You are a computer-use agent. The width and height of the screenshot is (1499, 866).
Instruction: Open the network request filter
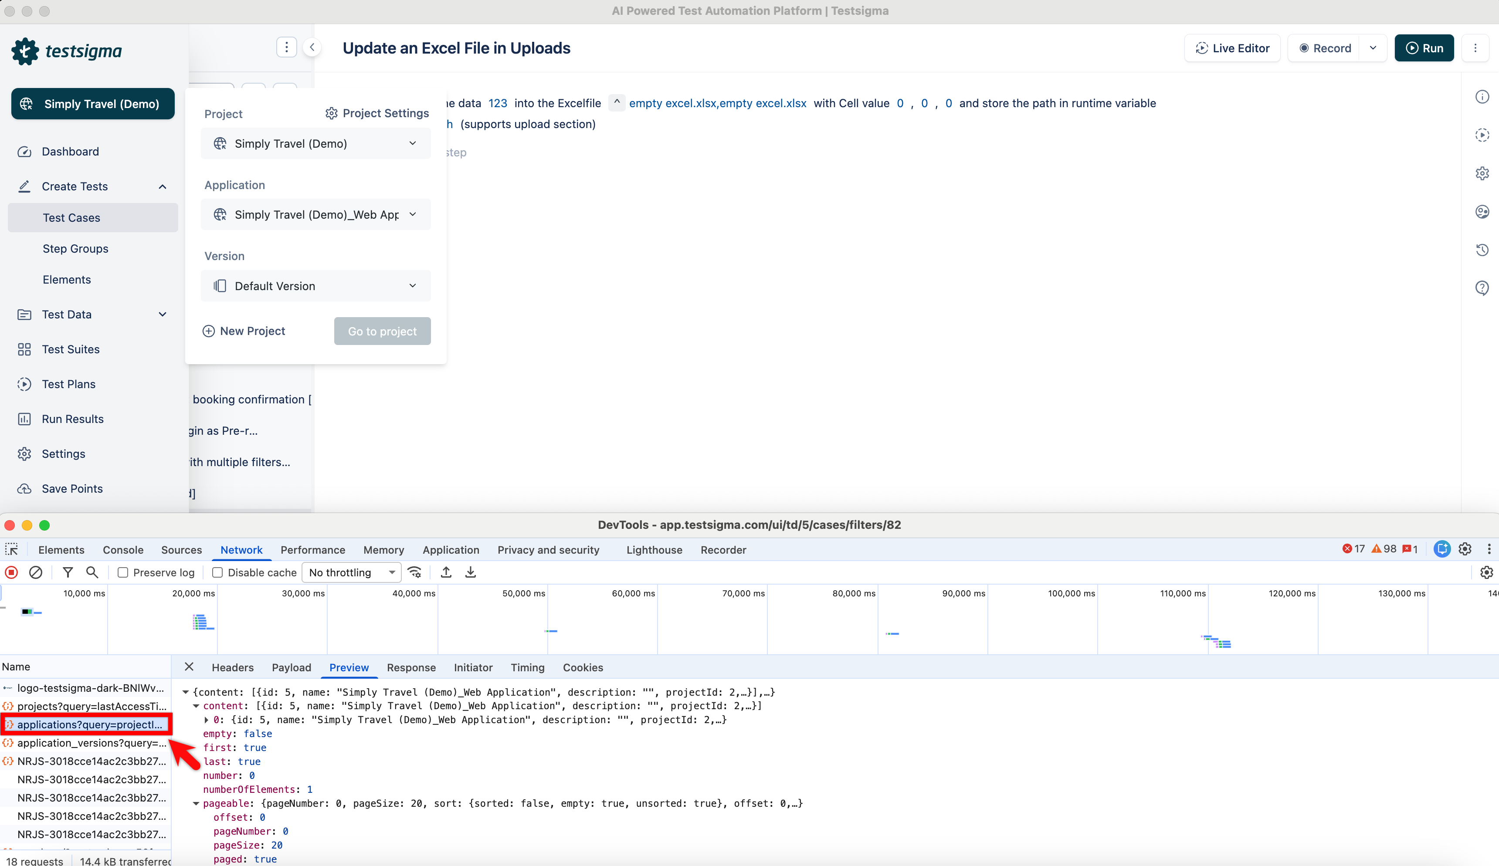coord(68,572)
